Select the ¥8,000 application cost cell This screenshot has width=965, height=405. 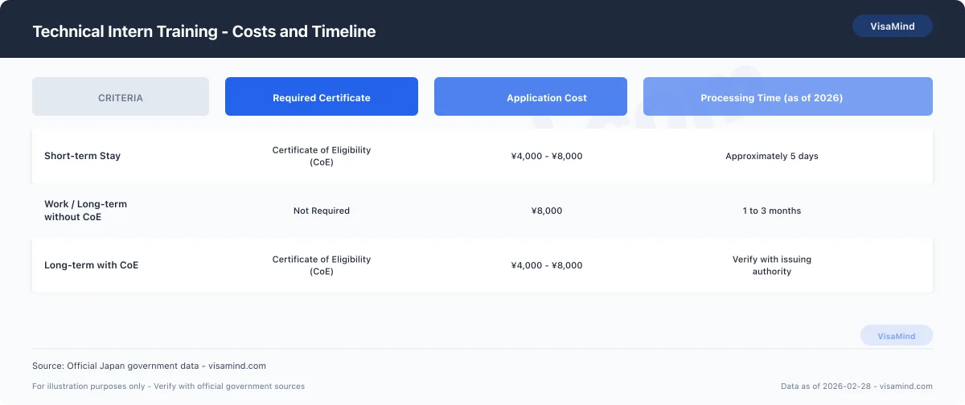pos(547,211)
